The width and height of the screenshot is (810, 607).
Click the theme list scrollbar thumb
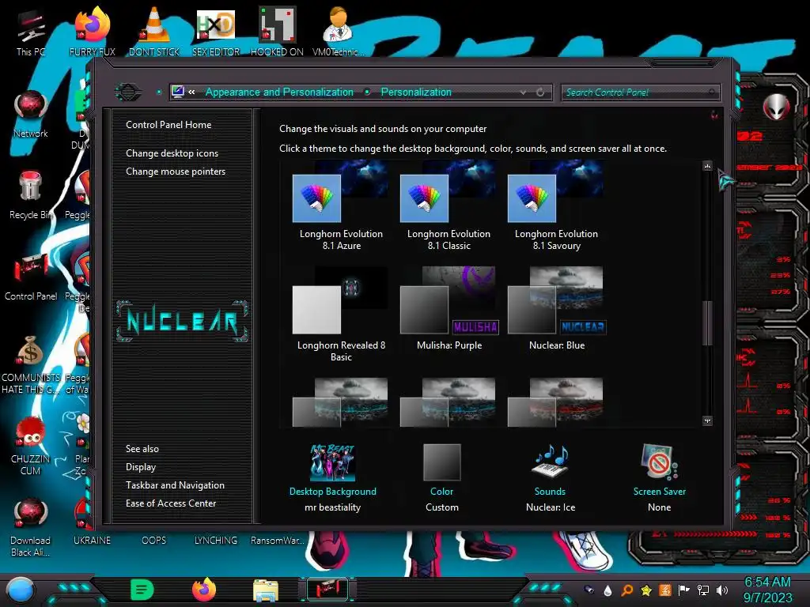pos(707,323)
